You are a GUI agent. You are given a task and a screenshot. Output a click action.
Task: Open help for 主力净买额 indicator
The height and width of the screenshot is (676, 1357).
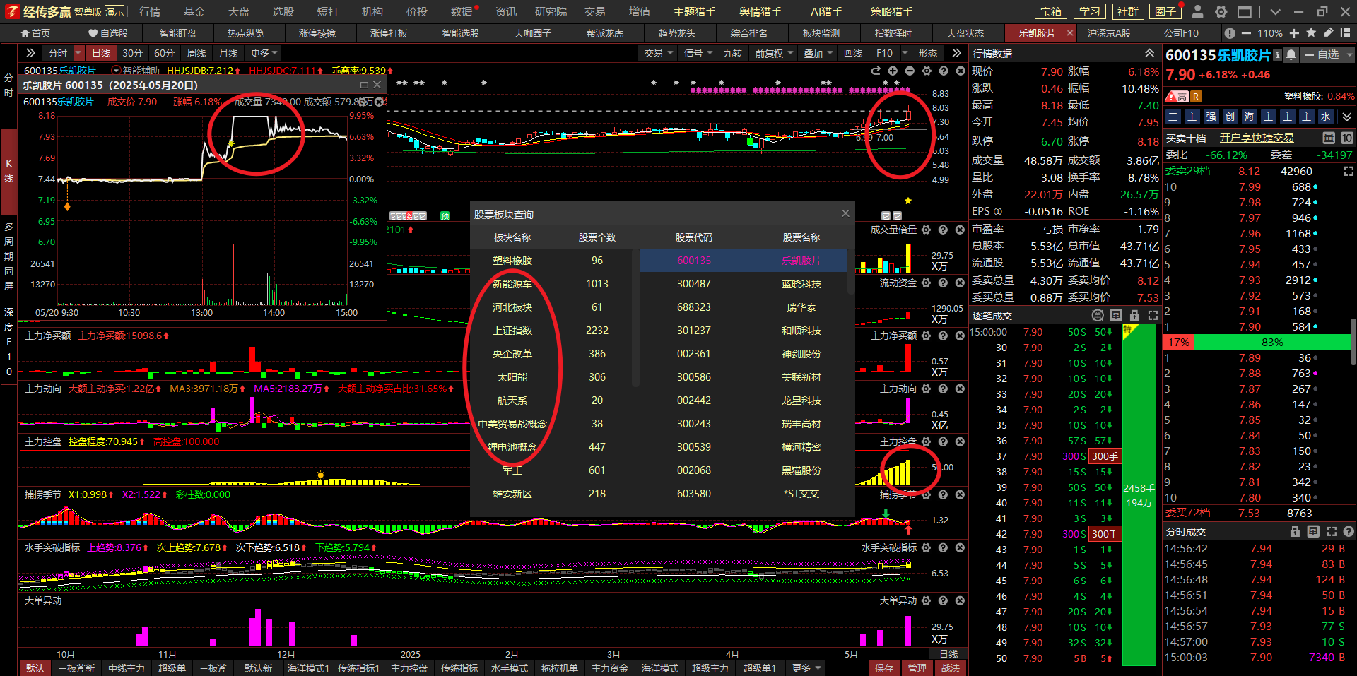point(943,336)
